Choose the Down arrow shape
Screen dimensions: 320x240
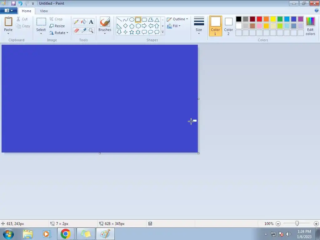tap(119, 32)
